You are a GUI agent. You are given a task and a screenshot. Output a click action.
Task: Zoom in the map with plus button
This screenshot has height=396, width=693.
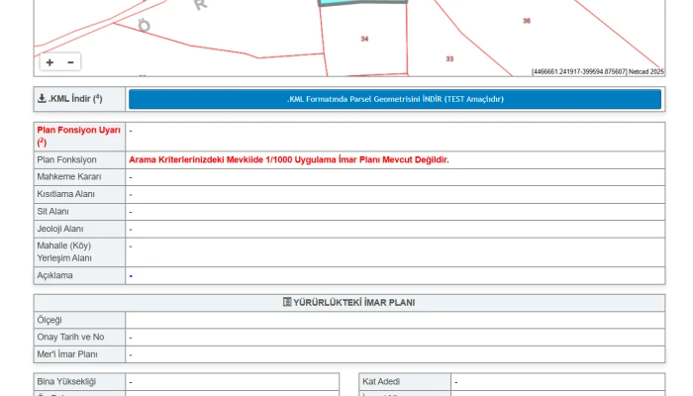point(49,62)
